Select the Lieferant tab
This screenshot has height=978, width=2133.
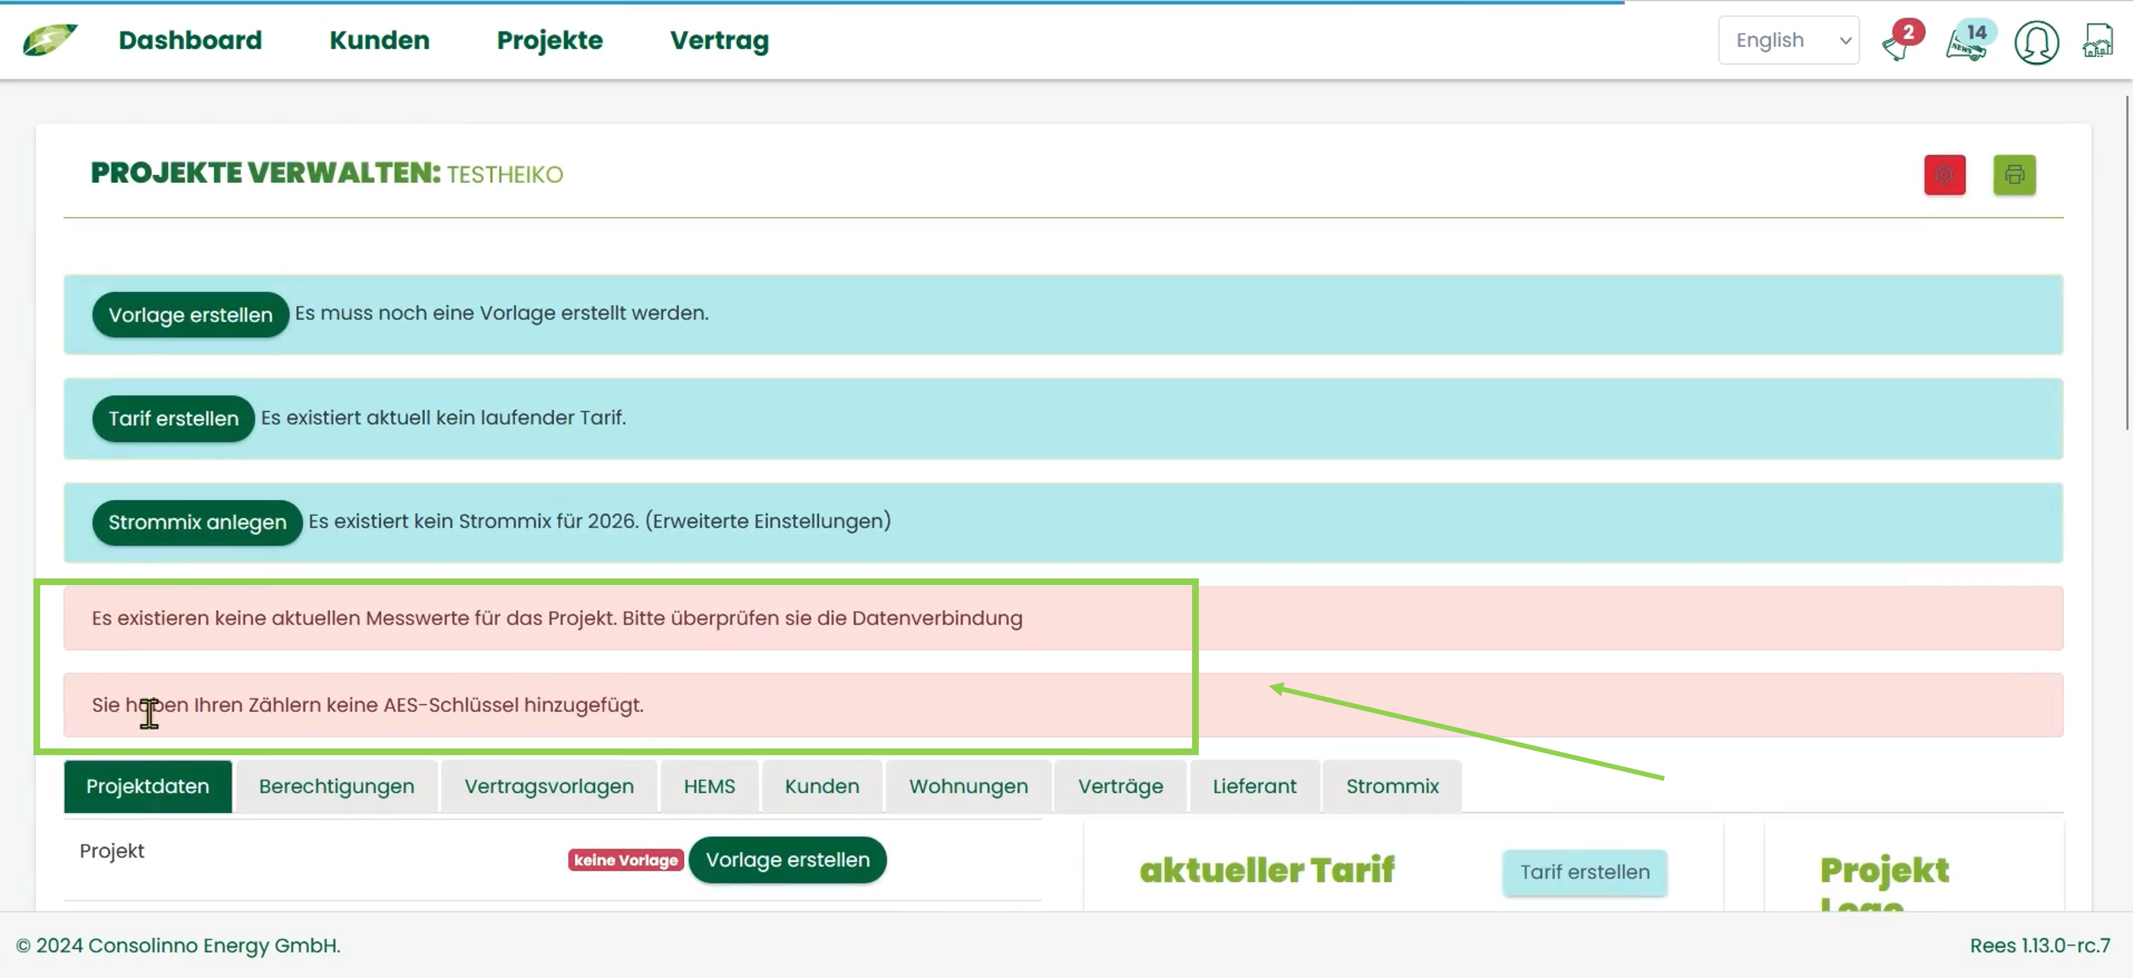1254,786
